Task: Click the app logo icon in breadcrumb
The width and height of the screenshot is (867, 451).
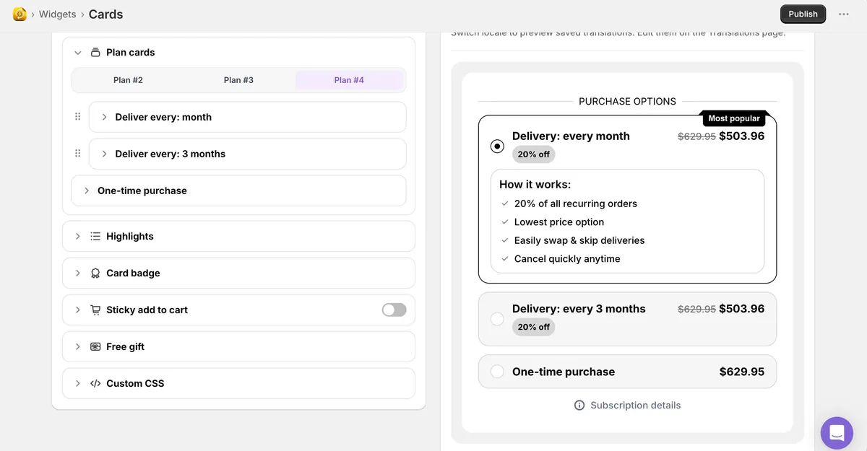Action: [20, 14]
